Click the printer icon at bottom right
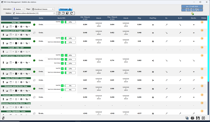This screenshot has height=122, width=210. coord(192,118)
